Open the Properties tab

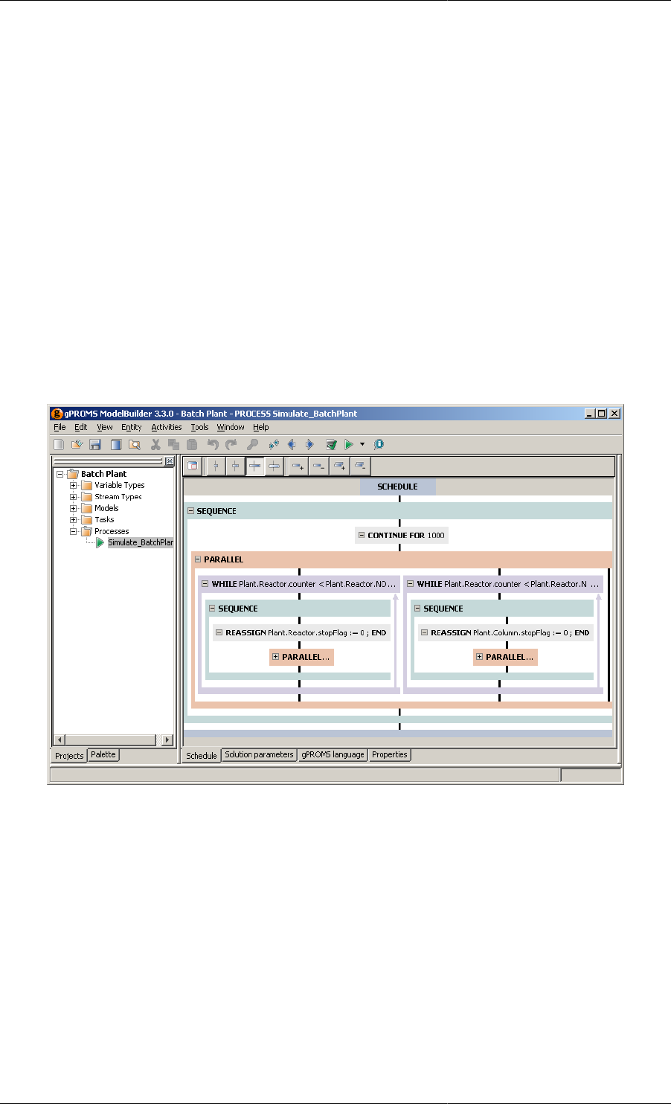click(390, 754)
